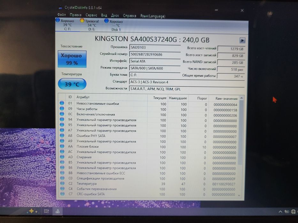Click status icon of row 0C Включения/отключения
This screenshot has width=298, height=223.
click(62, 114)
